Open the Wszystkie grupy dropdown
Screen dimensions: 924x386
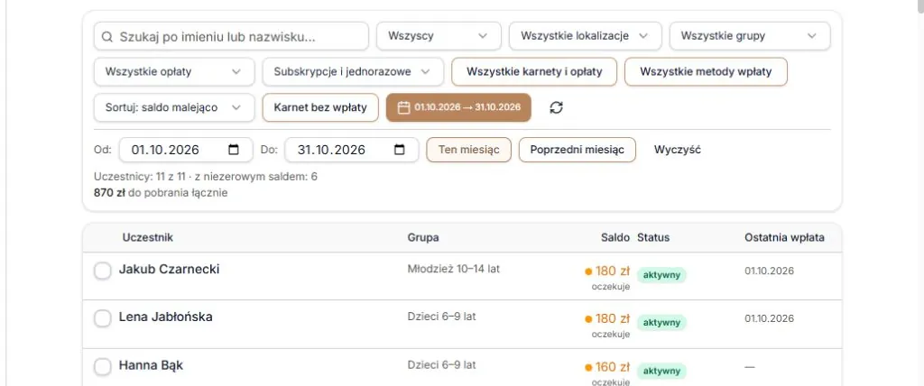[750, 36]
